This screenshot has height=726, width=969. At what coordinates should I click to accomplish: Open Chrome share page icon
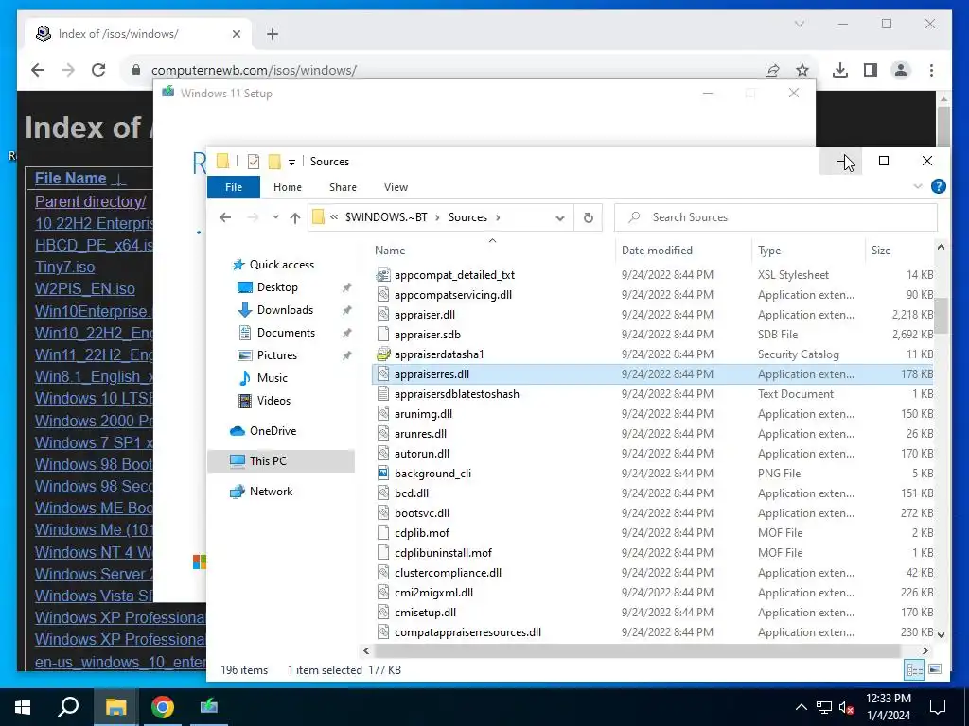[x=772, y=70]
